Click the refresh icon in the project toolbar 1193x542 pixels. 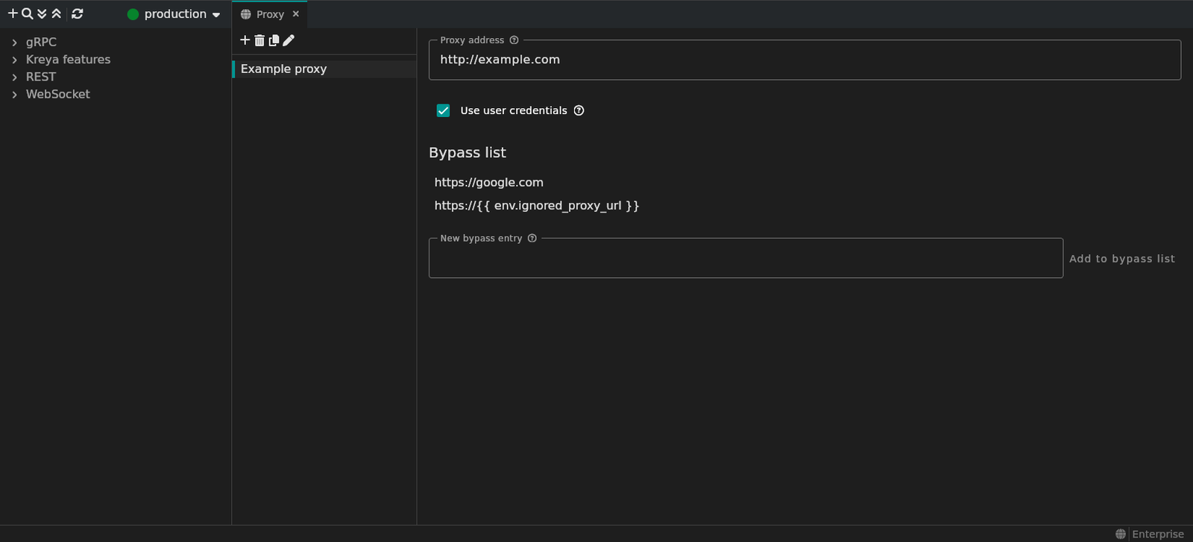click(x=77, y=13)
